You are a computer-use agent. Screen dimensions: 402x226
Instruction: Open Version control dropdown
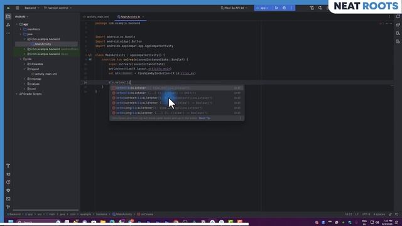pyautogui.click(x=58, y=8)
